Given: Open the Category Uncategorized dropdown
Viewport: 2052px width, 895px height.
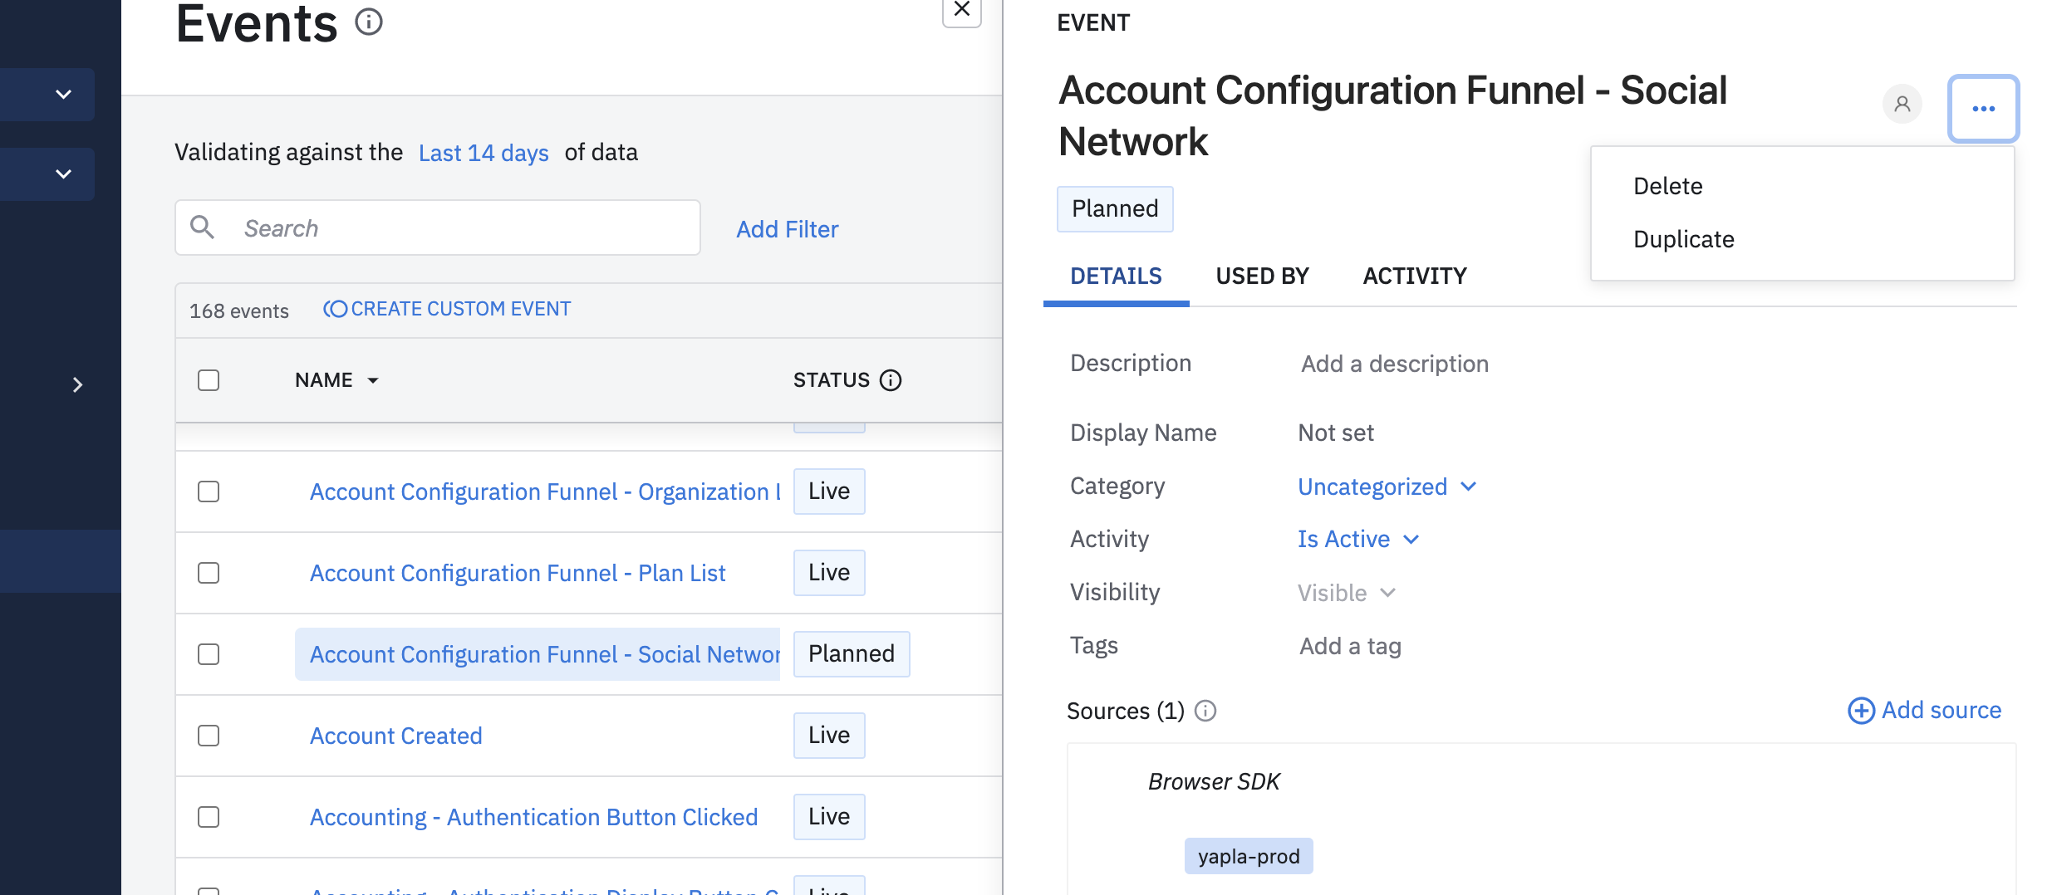Looking at the screenshot, I should click(1387, 487).
